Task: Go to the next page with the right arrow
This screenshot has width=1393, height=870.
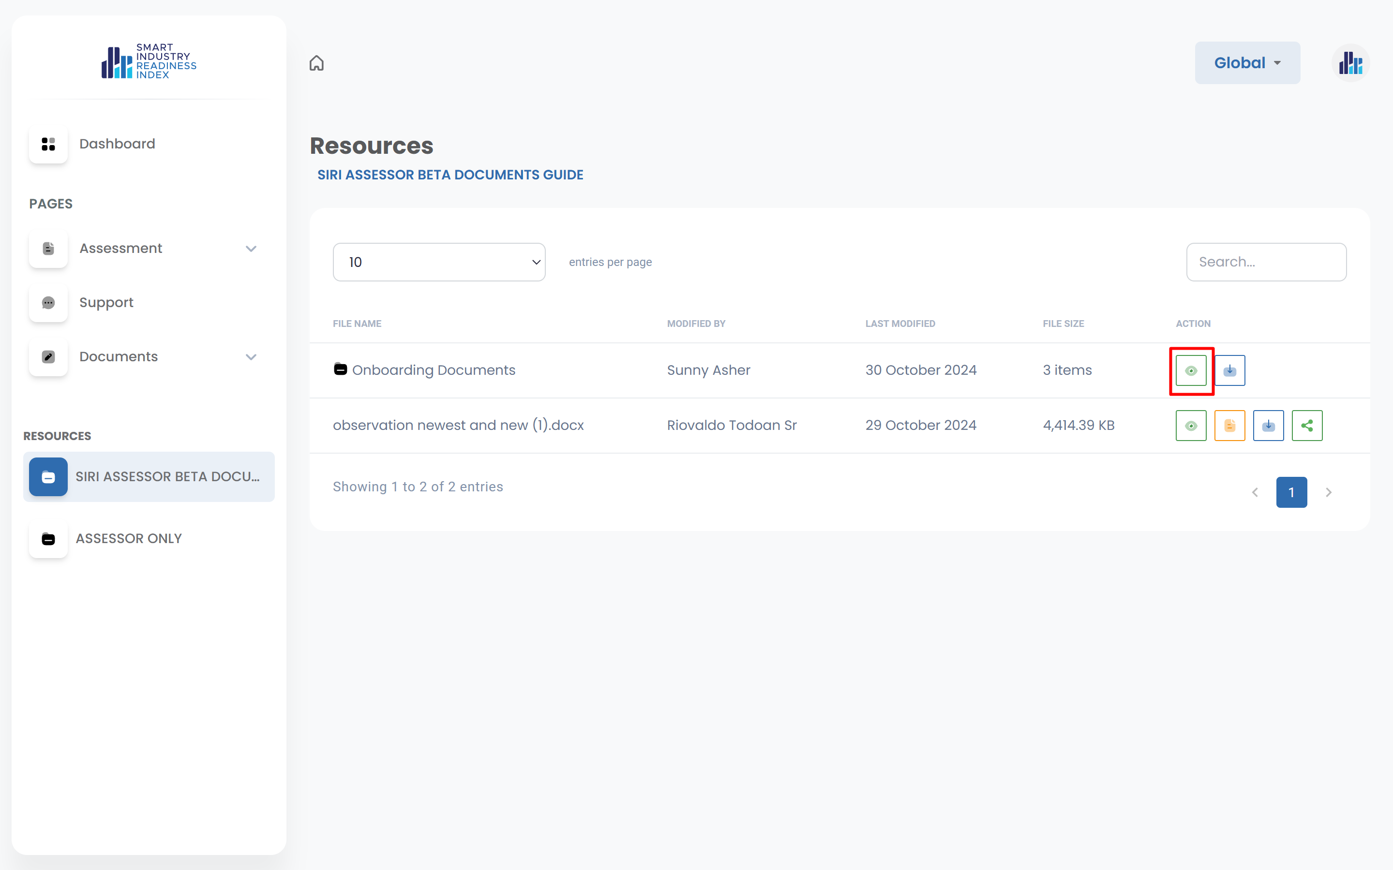Action: click(1329, 492)
